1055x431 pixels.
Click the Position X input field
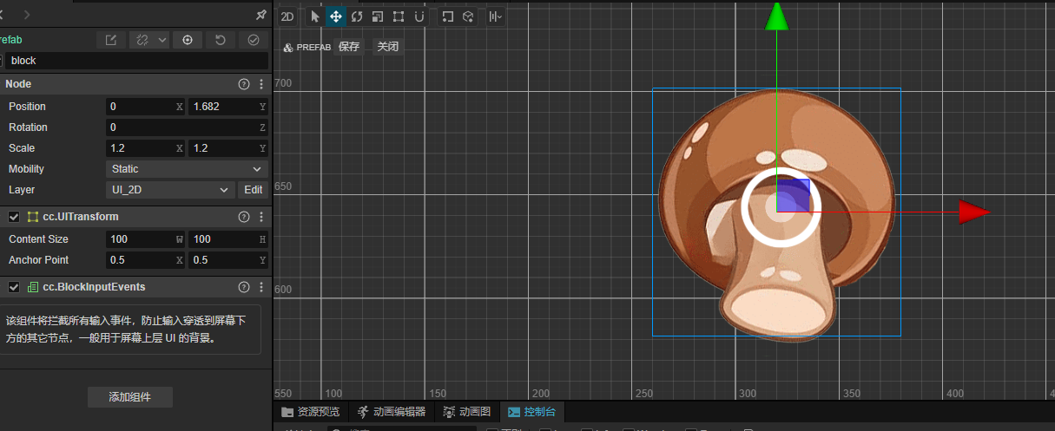click(139, 107)
